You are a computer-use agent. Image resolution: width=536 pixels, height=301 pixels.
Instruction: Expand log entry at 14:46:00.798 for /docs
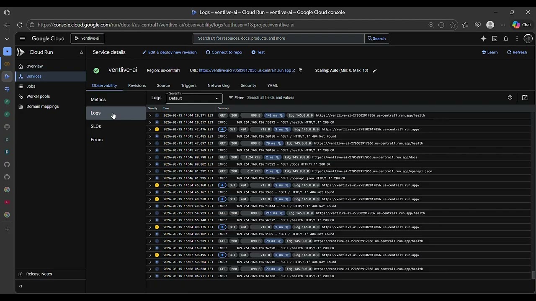pyautogui.click(x=150, y=157)
